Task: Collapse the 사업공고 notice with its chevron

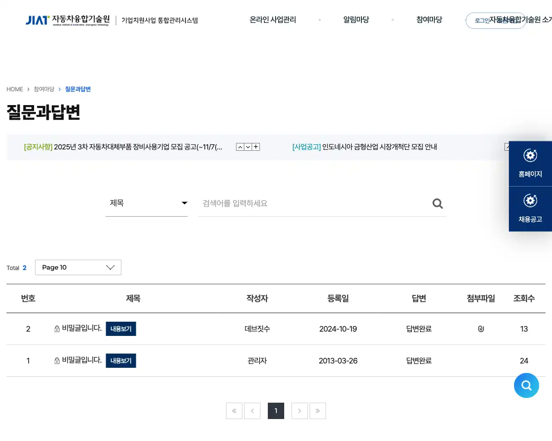Action: point(508,146)
